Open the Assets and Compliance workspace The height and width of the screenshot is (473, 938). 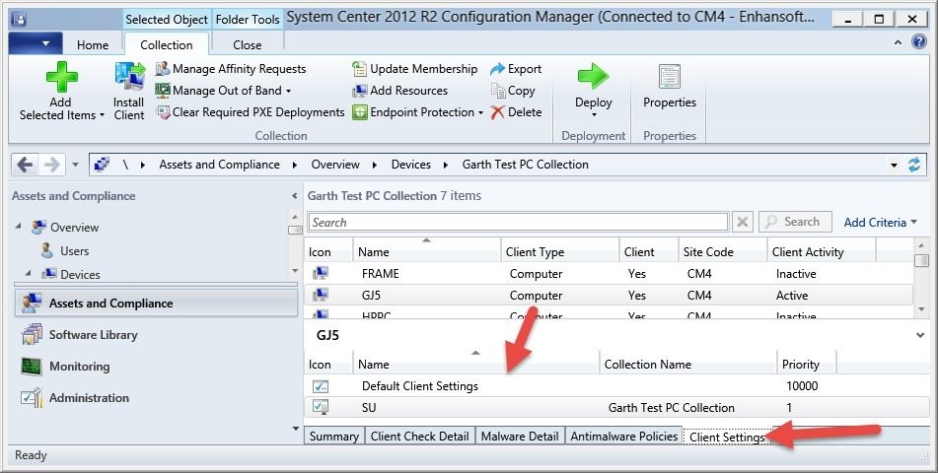click(156, 304)
